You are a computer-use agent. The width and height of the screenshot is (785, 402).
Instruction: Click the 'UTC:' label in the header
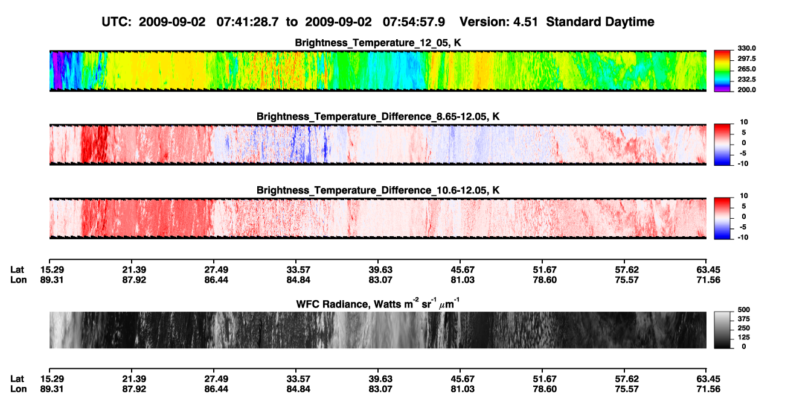coord(118,22)
